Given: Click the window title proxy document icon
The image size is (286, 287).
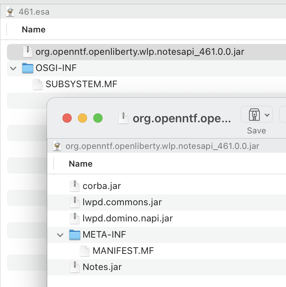Looking at the screenshot, I should pyautogui.click(x=123, y=118).
